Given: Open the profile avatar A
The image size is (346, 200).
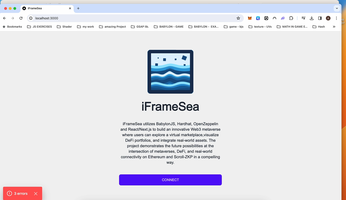Looking at the screenshot, I should 328,18.
